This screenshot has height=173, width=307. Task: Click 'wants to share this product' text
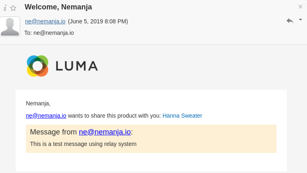(x=114, y=116)
